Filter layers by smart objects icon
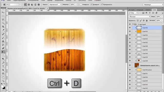Viewport: 164px width, 92px height. [x=156, y=13]
